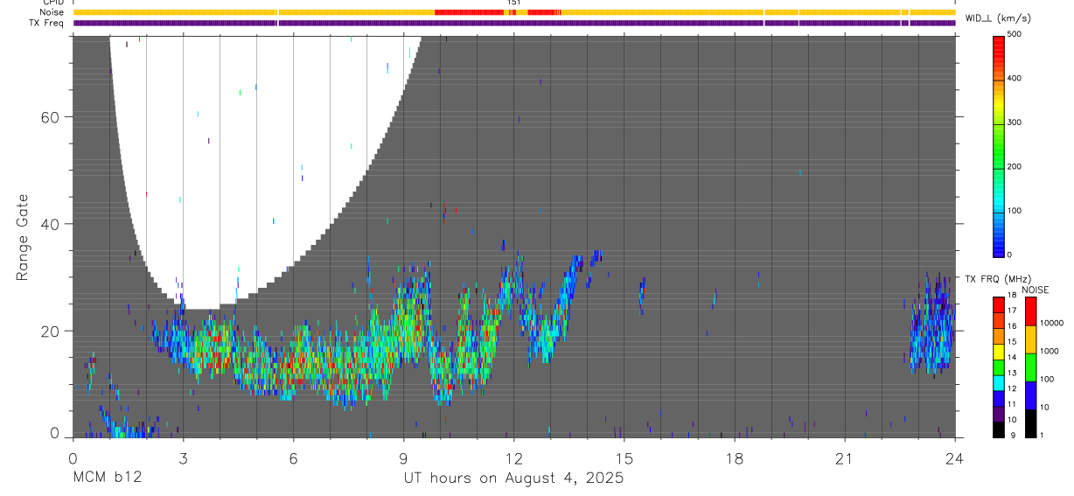
Task: Click the "300" tick on the width colorbar
Action: click(x=1014, y=122)
